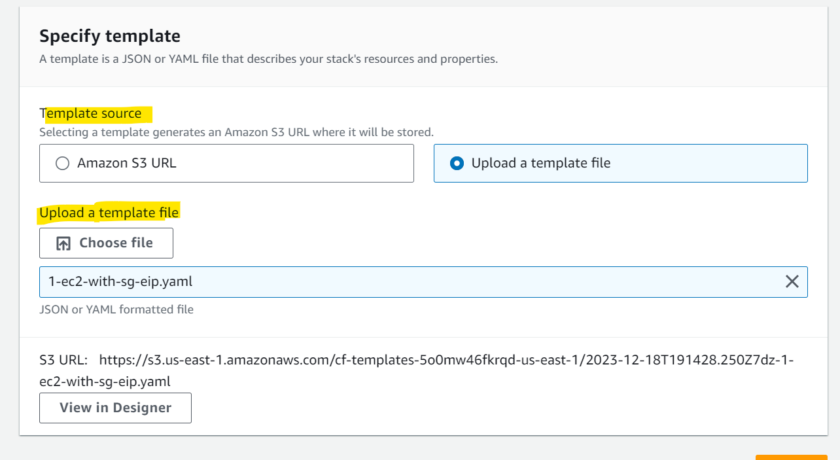The width and height of the screenshot is (840, 460).
Task: Click the Specify template heading
Action: coord(110,35)
